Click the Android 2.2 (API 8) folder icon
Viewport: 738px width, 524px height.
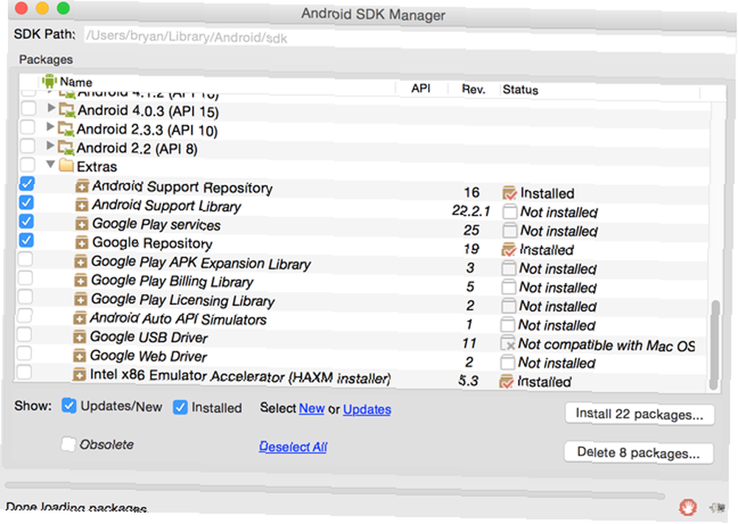point(66,147)
